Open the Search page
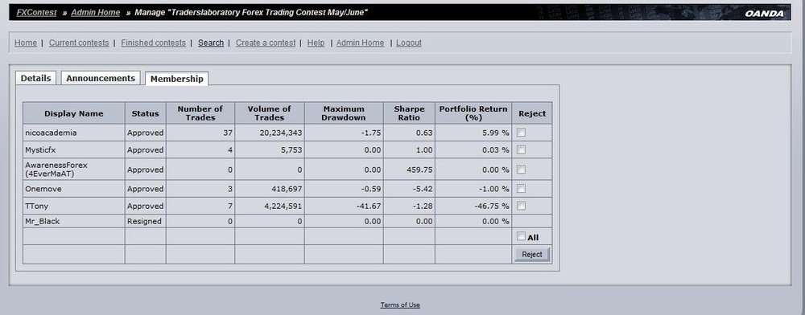Image resolution: width=805 pixels, height=315 pixels. 211,43
